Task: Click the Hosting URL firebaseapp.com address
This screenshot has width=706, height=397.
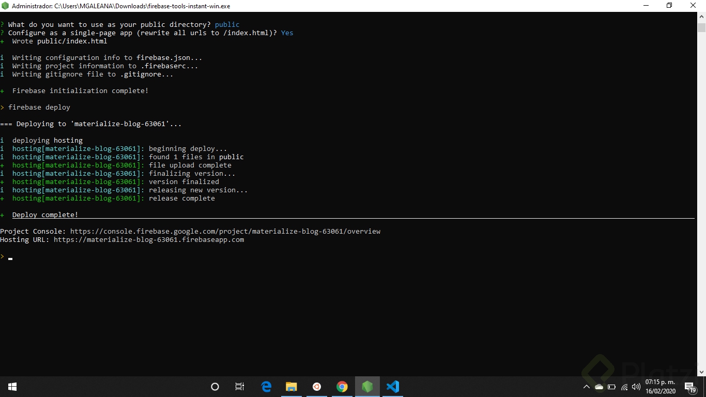Action: [149, 239]
